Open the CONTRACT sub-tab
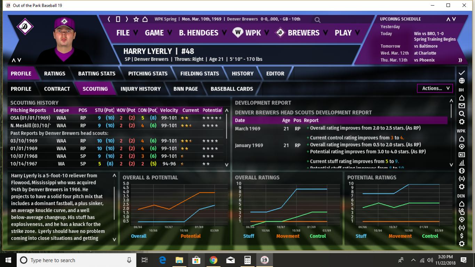The height and width of the screenshot is (267, 475). (57, 89)
